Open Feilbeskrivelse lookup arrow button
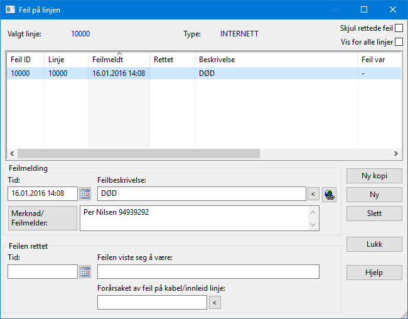 pyautogui.click(x=313, y=194)
